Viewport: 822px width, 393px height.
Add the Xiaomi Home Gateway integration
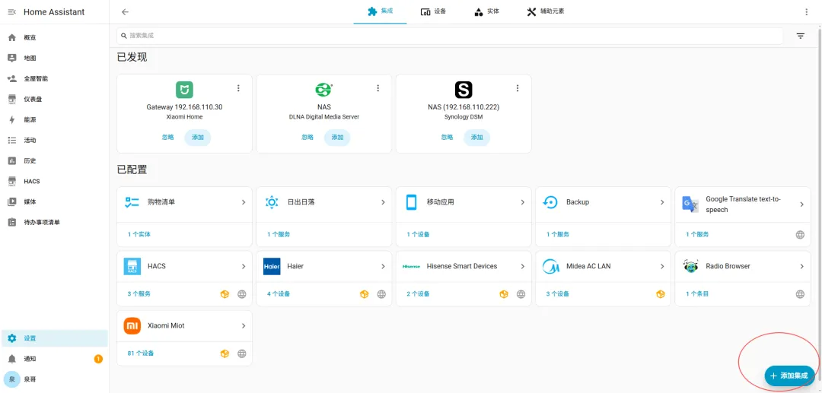[x=198, y=137]
